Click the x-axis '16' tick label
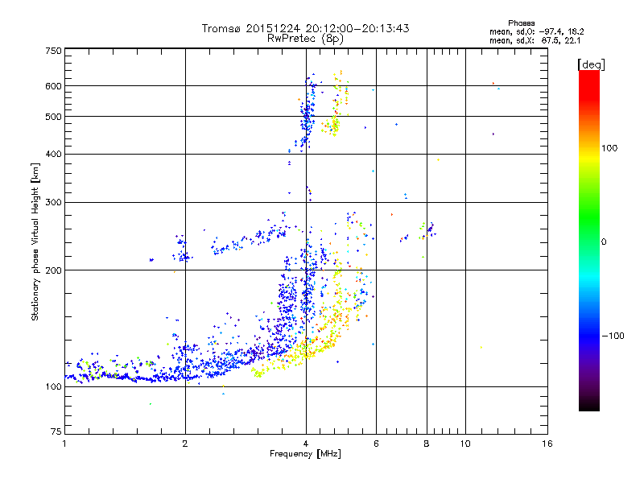 click(x=547, y=444)
